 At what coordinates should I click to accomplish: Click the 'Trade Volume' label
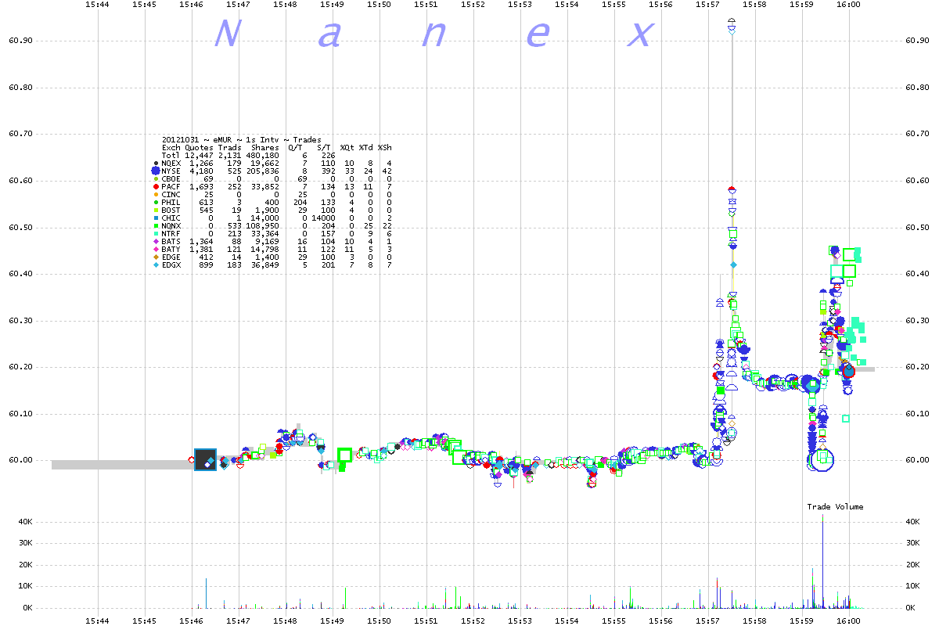836,507
